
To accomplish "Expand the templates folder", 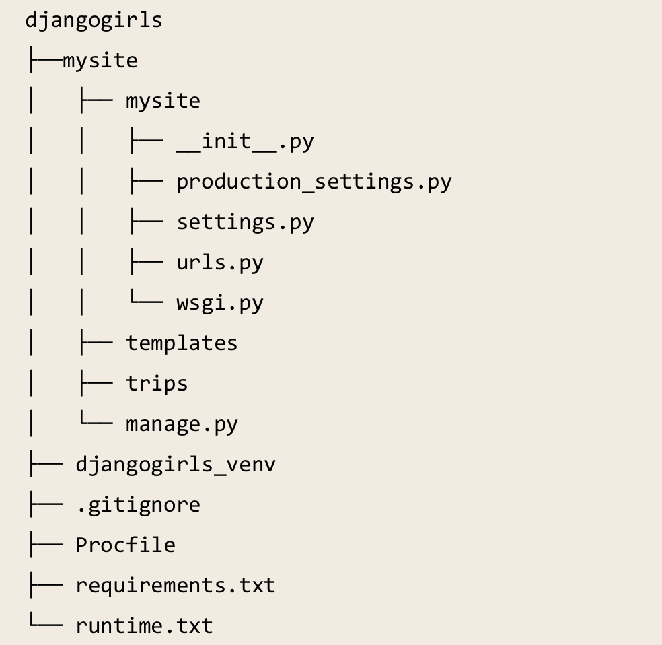I will pyautogui.click(x=182, y=343).
